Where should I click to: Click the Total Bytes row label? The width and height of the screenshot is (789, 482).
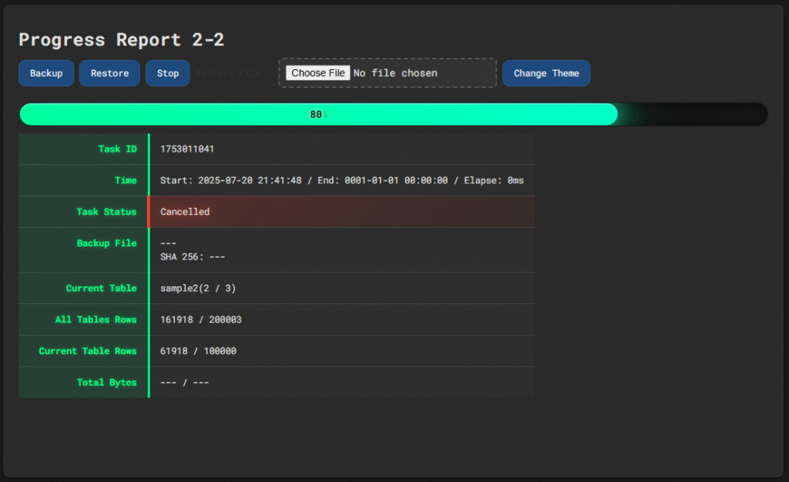106,383
